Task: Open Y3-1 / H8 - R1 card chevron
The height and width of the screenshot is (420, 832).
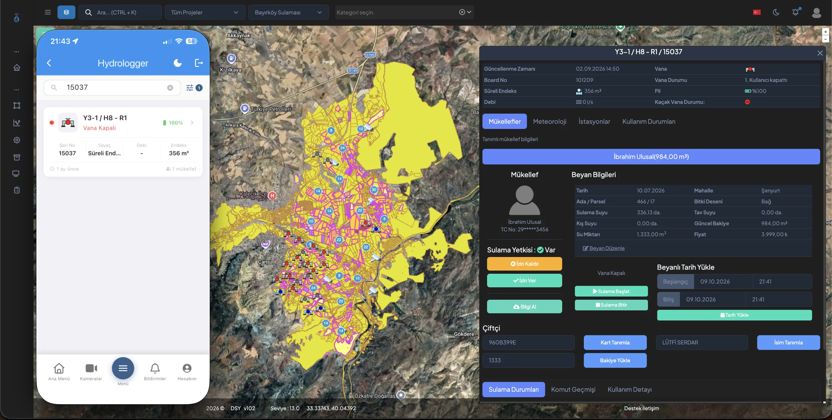Action: point(192,123)
